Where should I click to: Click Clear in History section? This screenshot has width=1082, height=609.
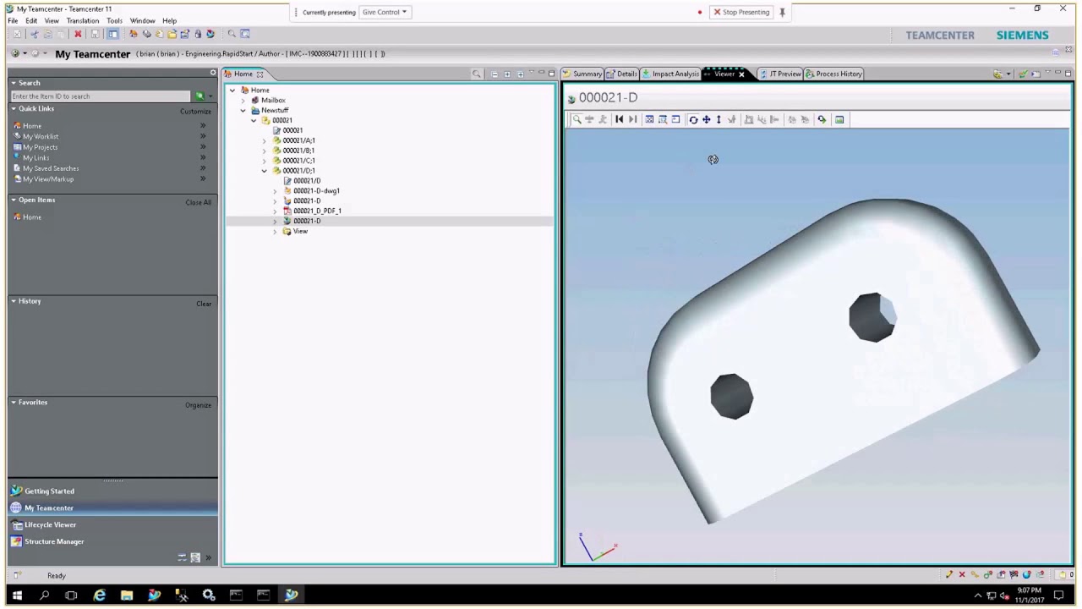(204, 304)
